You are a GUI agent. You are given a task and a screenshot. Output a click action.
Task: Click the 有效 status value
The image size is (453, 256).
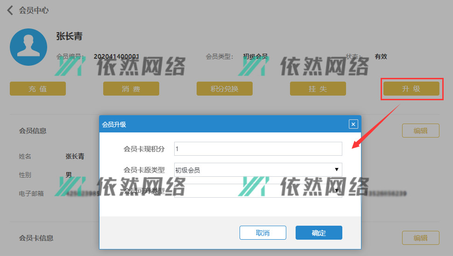(381, 56)
